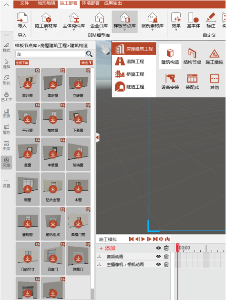Download the 推拉窗 model

tap(53, 119)
